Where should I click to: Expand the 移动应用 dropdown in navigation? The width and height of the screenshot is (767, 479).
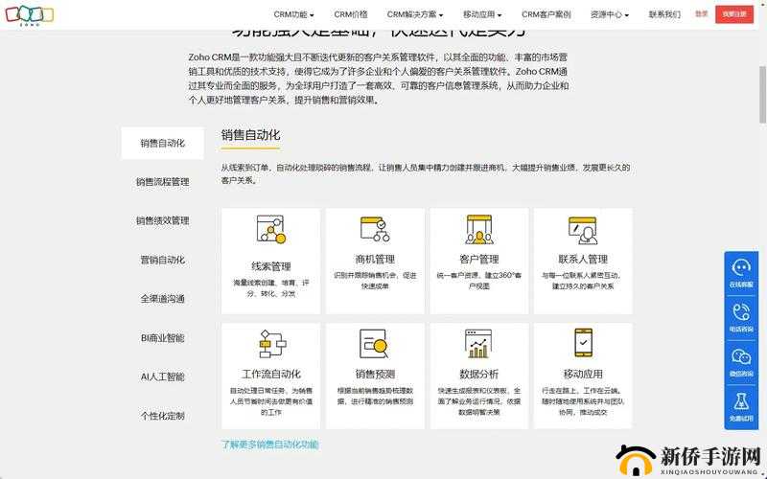(x=482, y=14)
